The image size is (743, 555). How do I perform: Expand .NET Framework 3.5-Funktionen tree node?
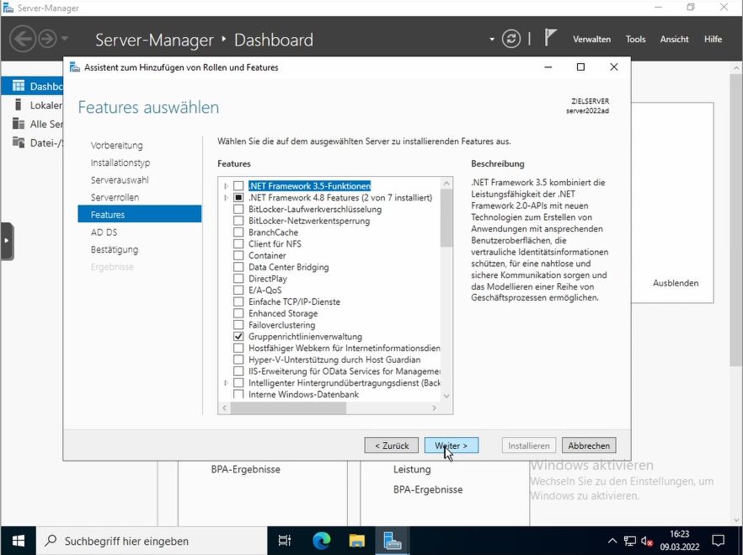(x=226, y=186)
